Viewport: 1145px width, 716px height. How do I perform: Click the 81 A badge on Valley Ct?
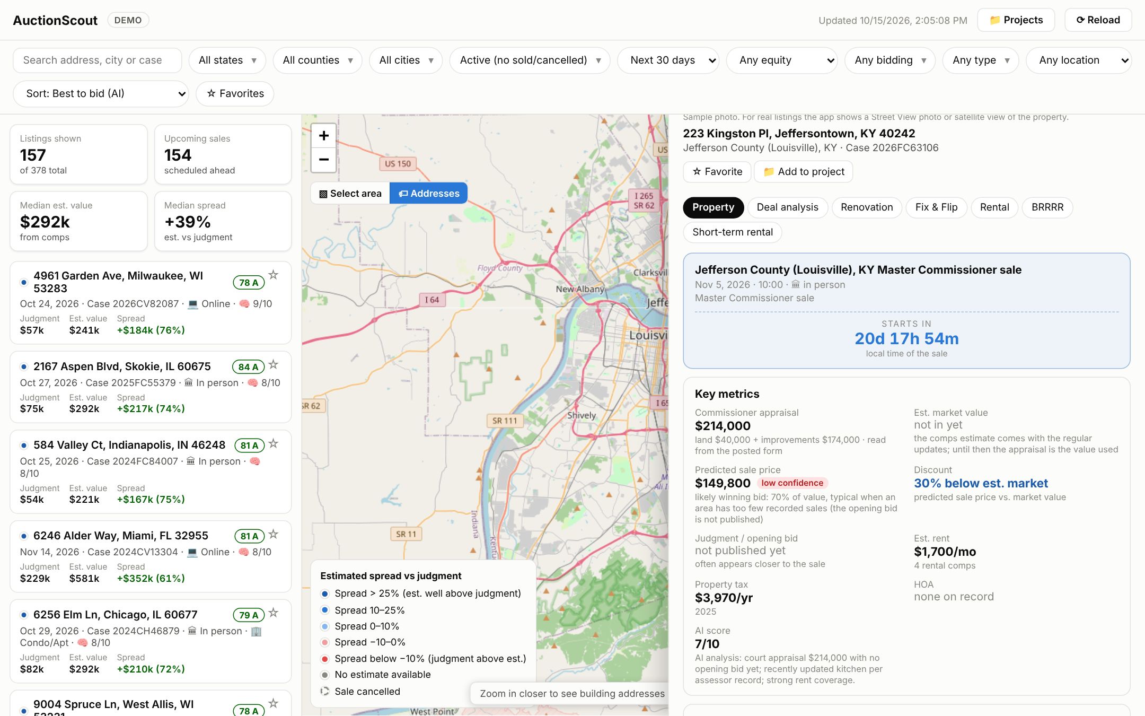(x=249, y=446)
